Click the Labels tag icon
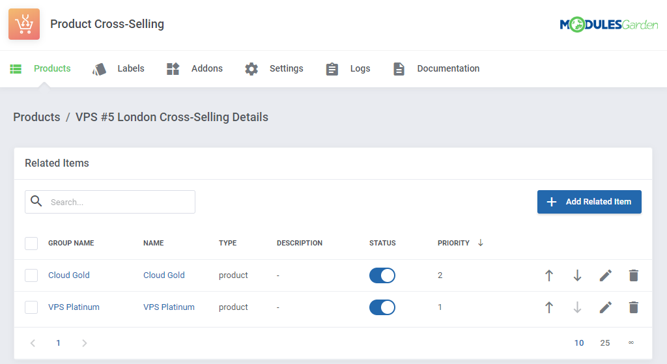667x364 pixels. pos(99,69)
